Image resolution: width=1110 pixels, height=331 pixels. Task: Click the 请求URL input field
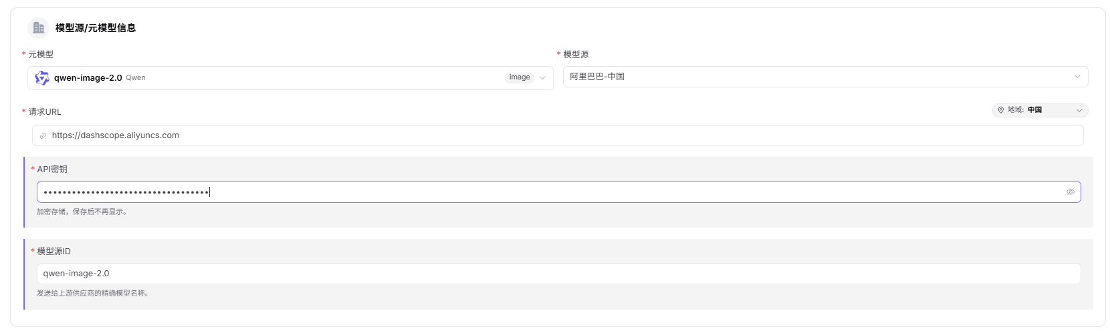point(558,135)
